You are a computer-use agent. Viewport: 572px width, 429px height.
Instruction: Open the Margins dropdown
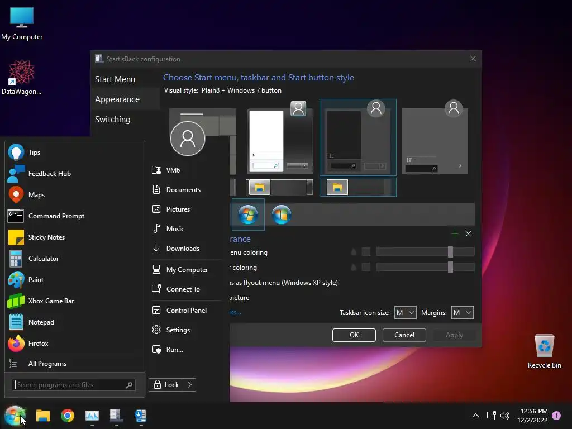pos(462,313)
